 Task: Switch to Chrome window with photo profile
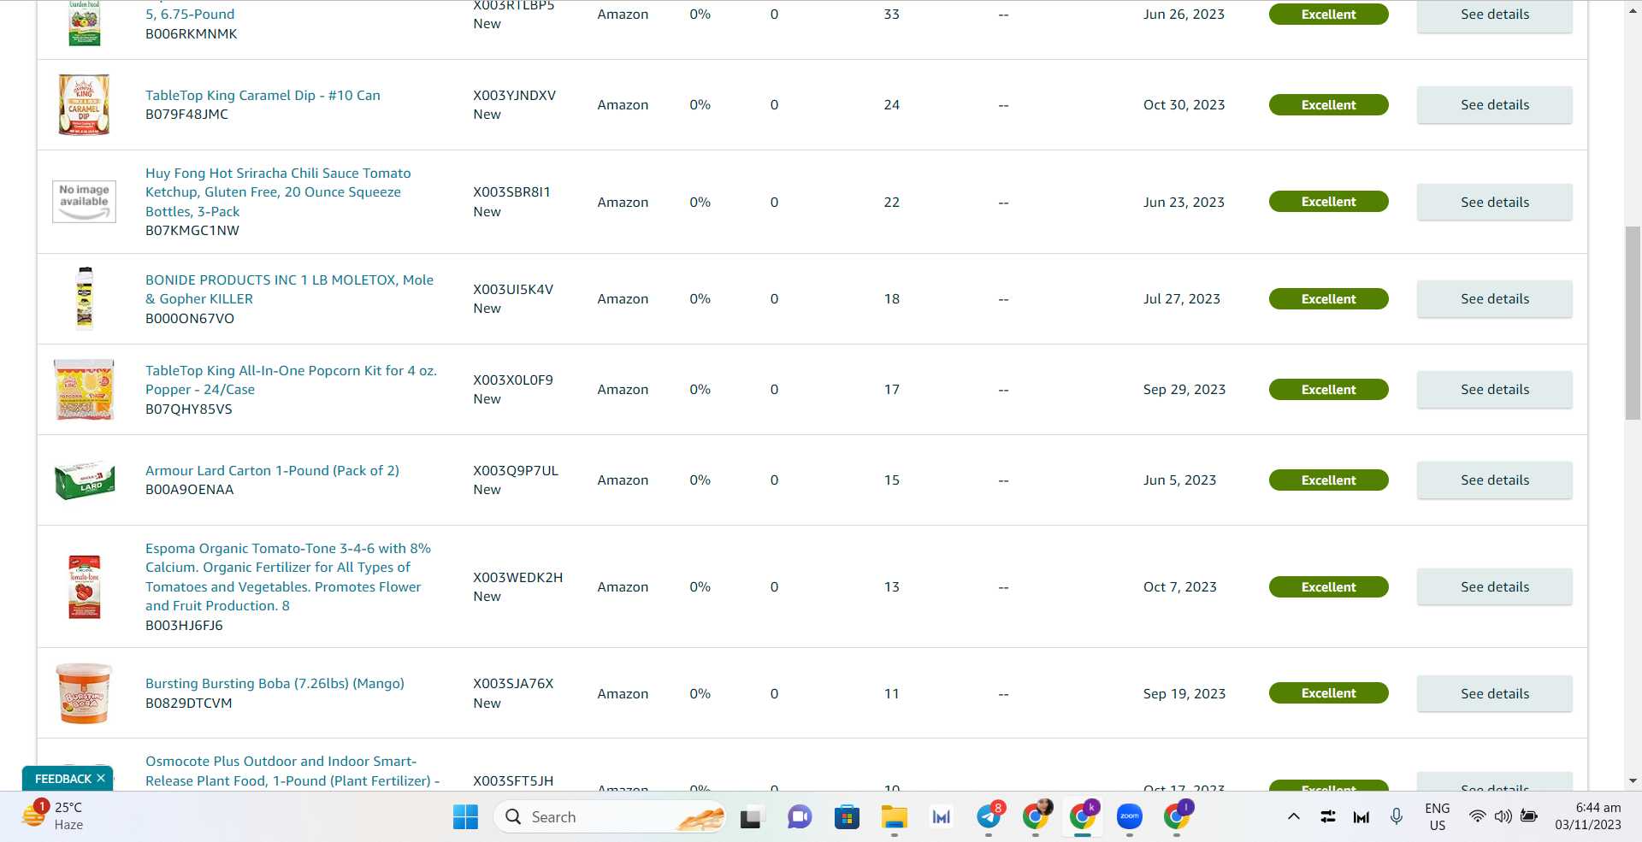pyautogui.click(x=1037, y=816)
